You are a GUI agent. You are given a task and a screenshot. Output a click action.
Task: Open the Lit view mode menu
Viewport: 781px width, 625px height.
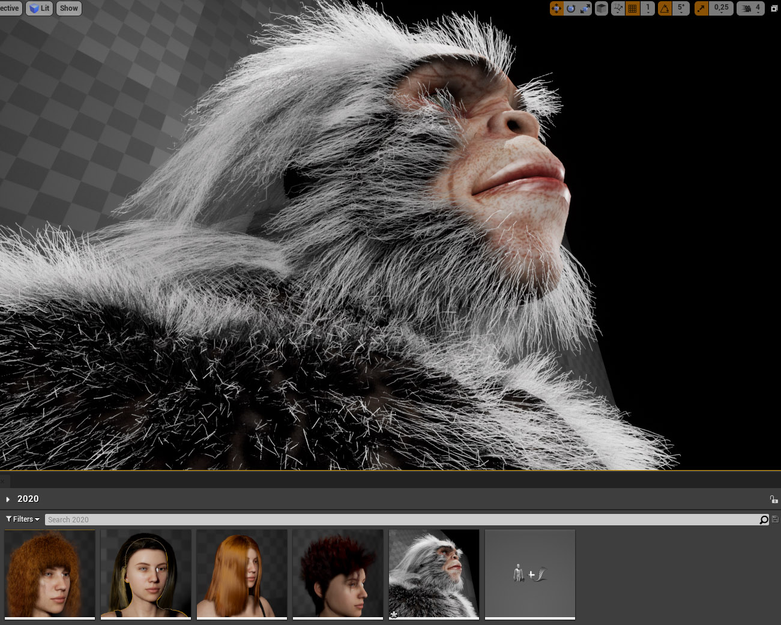tap(40, 8)
